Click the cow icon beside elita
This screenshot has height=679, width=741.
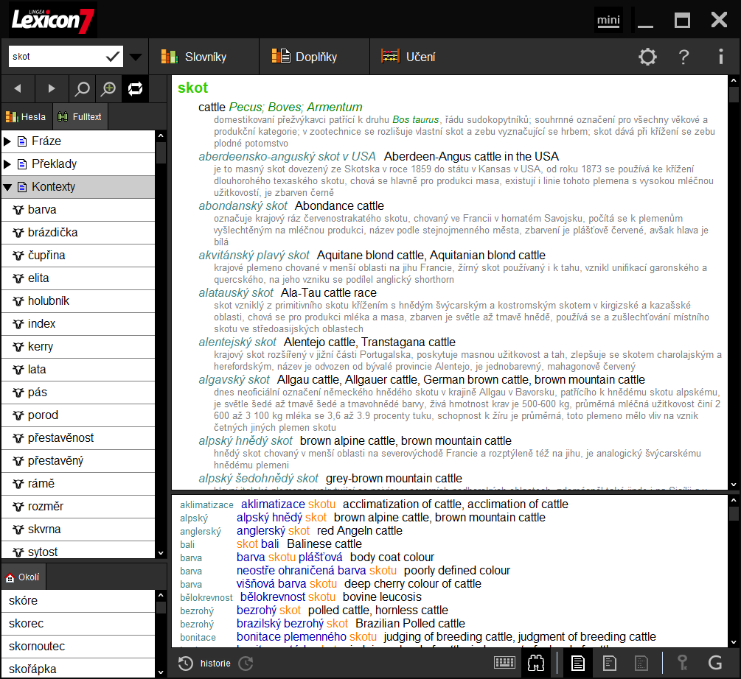click(x=18, y=278)
